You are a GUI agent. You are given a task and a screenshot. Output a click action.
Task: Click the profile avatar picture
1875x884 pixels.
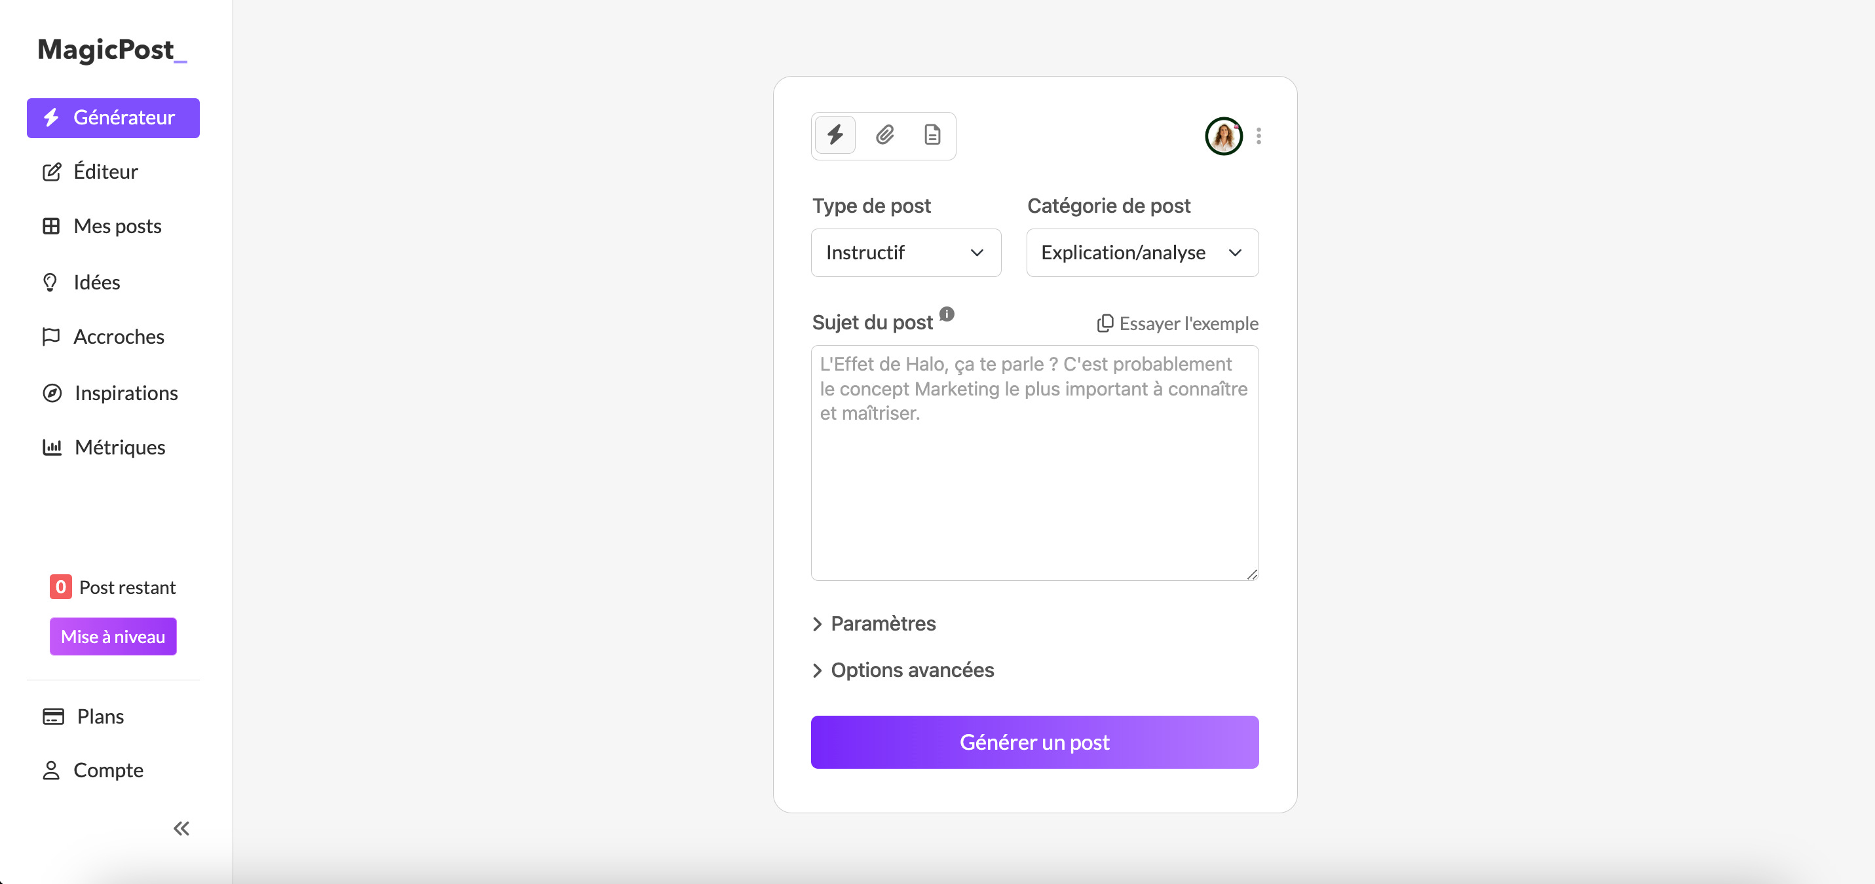pyautogui.click(x=1224, y=136)
